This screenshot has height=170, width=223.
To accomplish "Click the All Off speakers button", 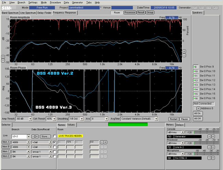I will [198, 118].
